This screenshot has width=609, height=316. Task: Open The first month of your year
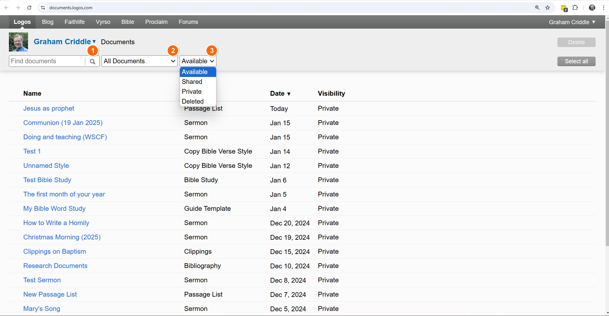(64, 194)
